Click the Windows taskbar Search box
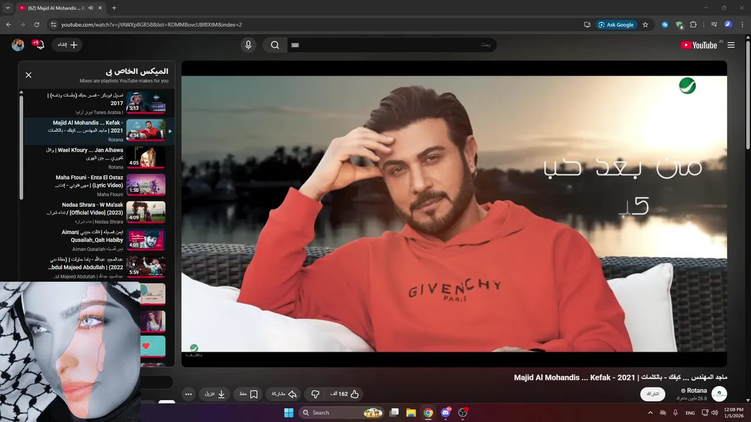751x422 pixels. [343, 413]
